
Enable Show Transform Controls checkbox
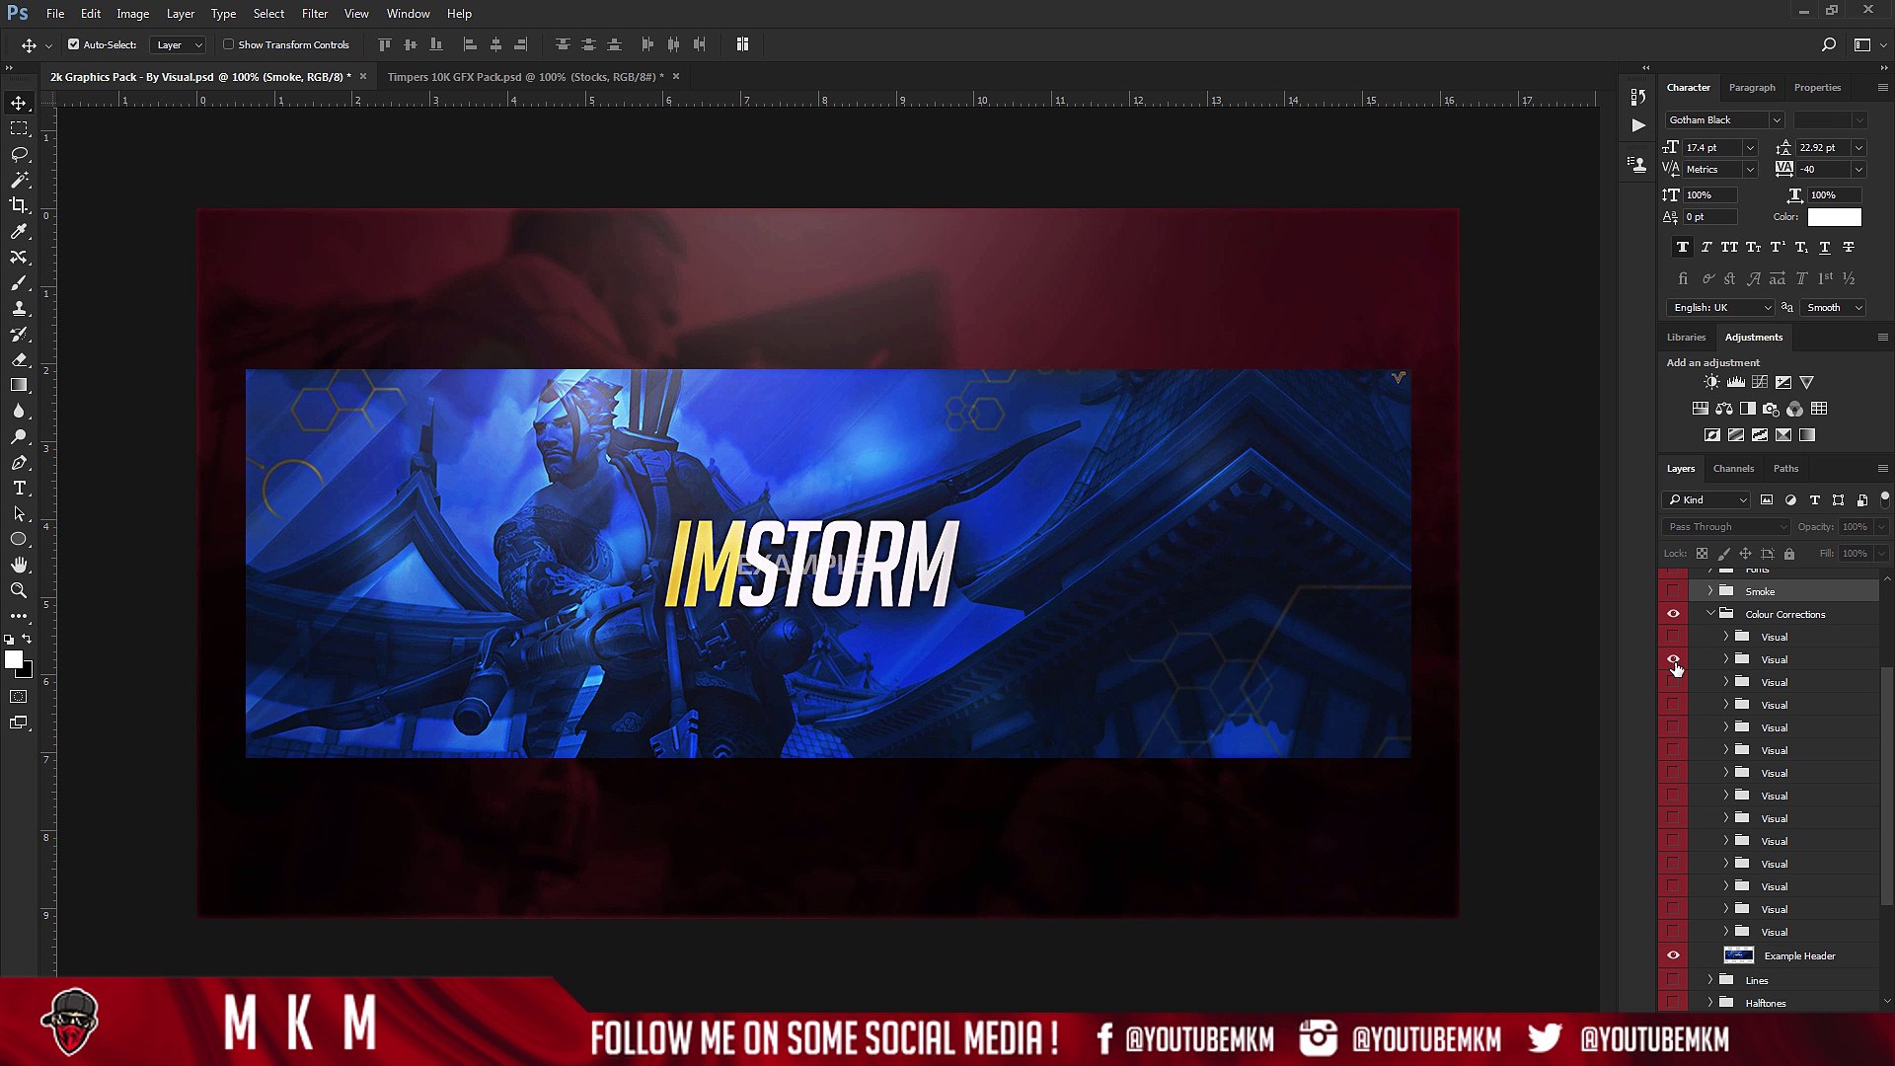[228, 44]
